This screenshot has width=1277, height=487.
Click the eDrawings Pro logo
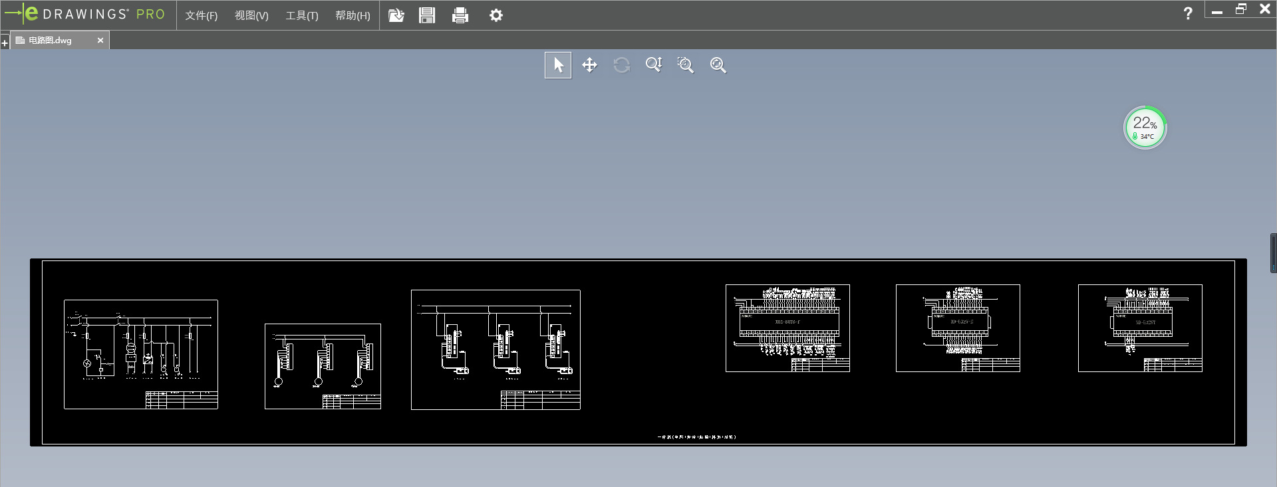(x=85, y=14)
